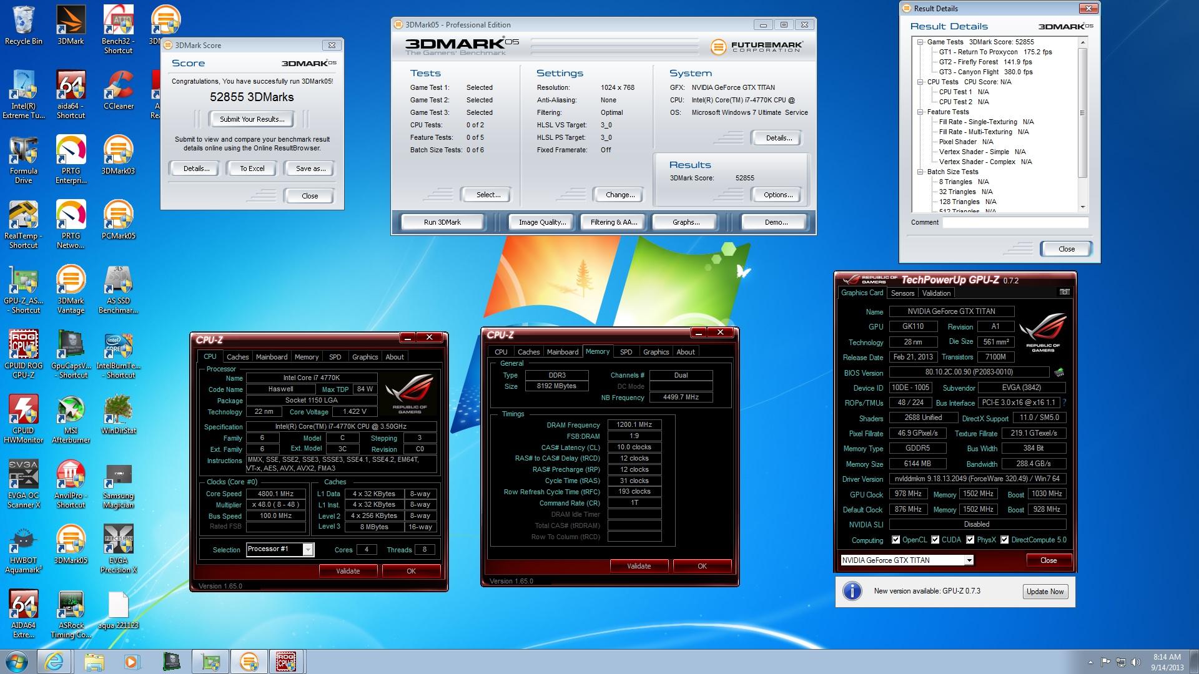Image resolution: width=1199 pixels, height=674 pixels.
Task: Open the PCMark05 desktop icon
Action: tap(118, 220)
